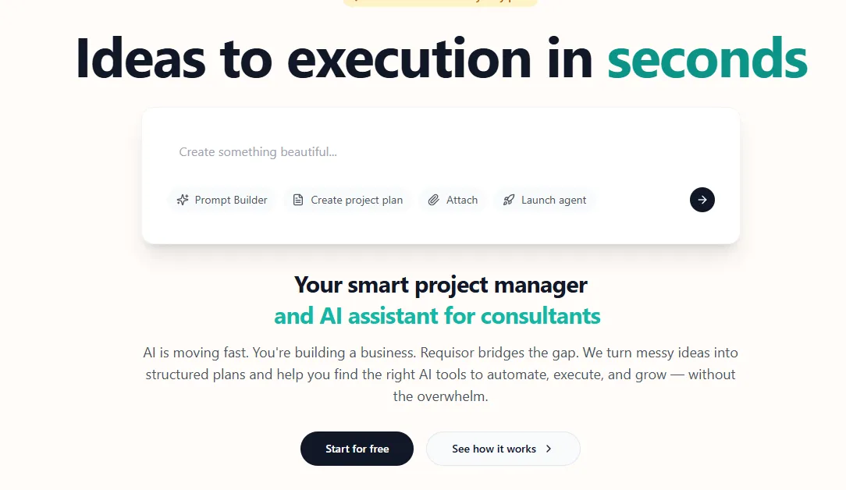Click the 'Ideas to execution in' headline text
The width and height of the screenshot is (846, 490).
pyautogui.click(x=334, y=59)
